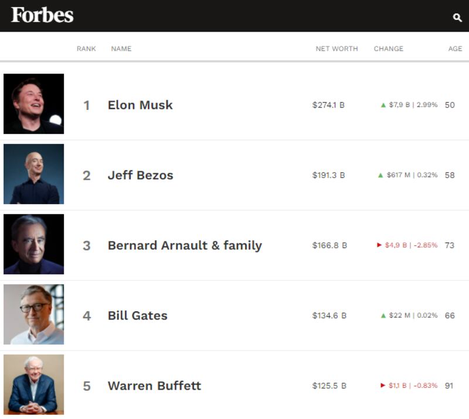The width and height of the screenshot is (469, 419).
Task: Click green up arrow in Bill Gates row
Action: (383, 315)
